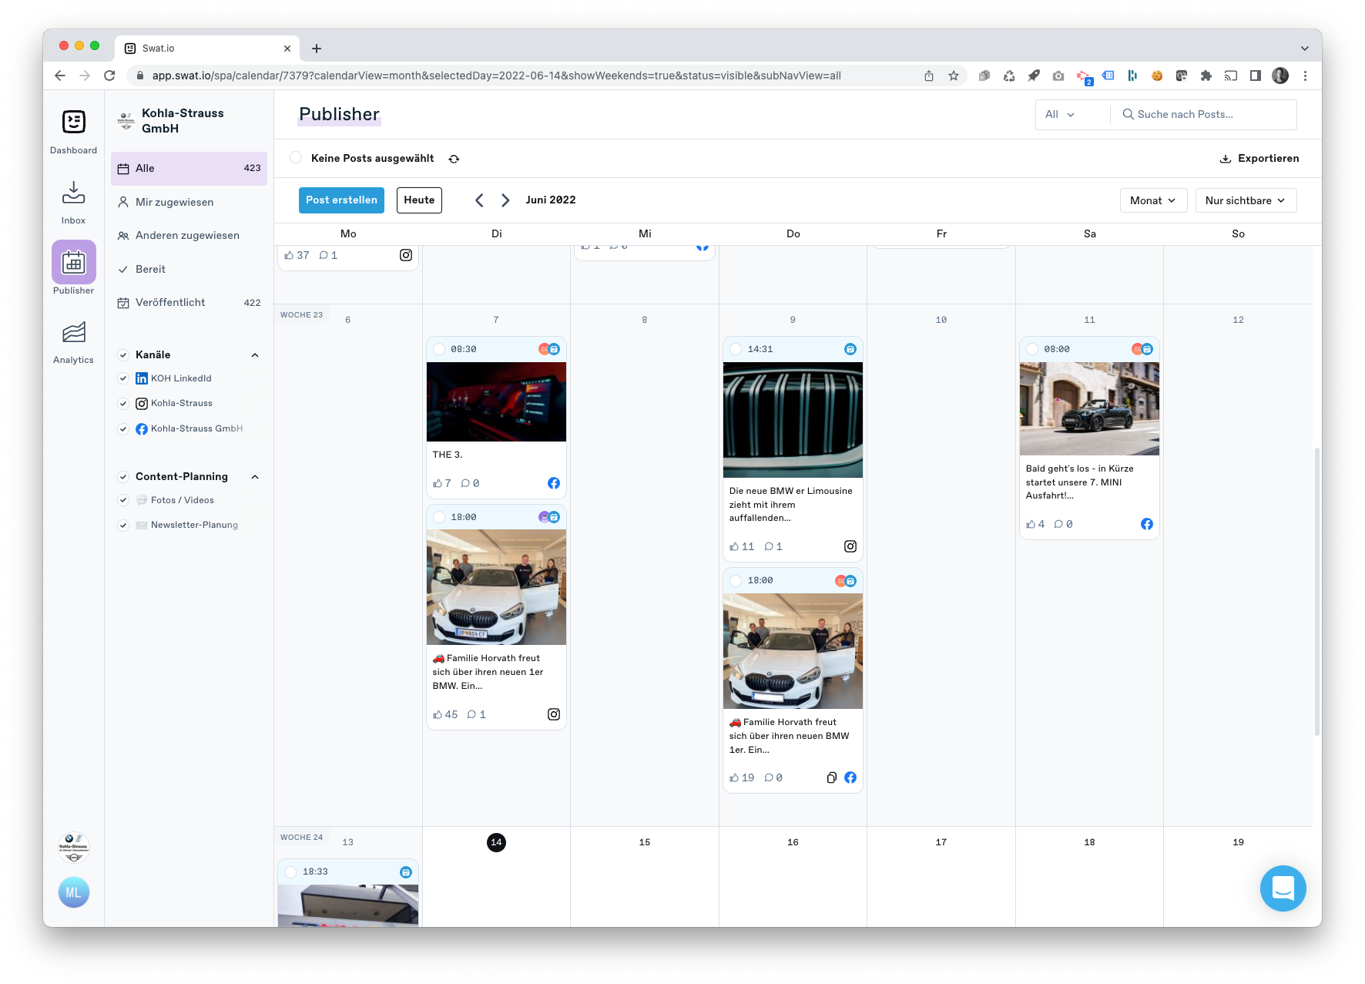1365x984 pixels.
Task: Go to next month arrow
Action: coord(505,200)
